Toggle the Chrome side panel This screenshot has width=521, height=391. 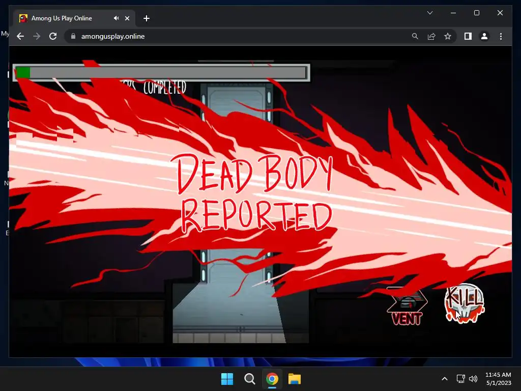468,36
